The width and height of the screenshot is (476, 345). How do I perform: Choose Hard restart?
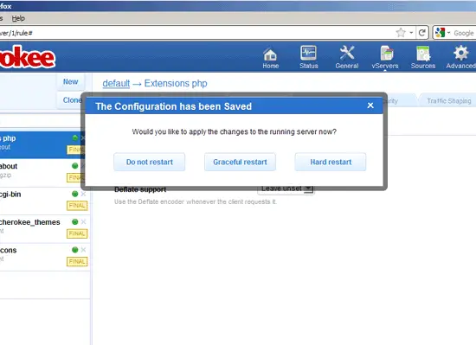(x=331, y=162)
